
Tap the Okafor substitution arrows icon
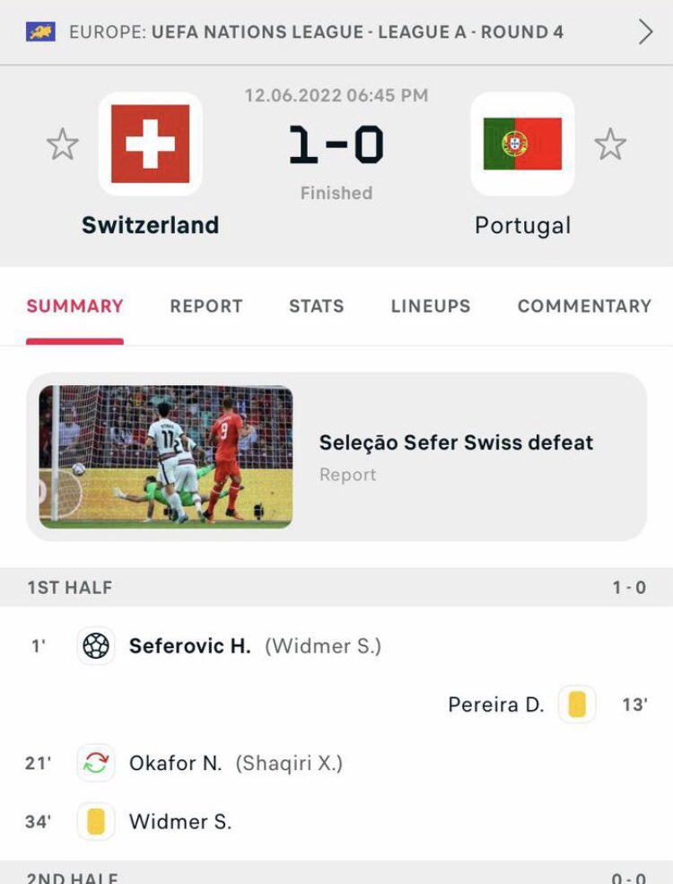coord(96,763)
